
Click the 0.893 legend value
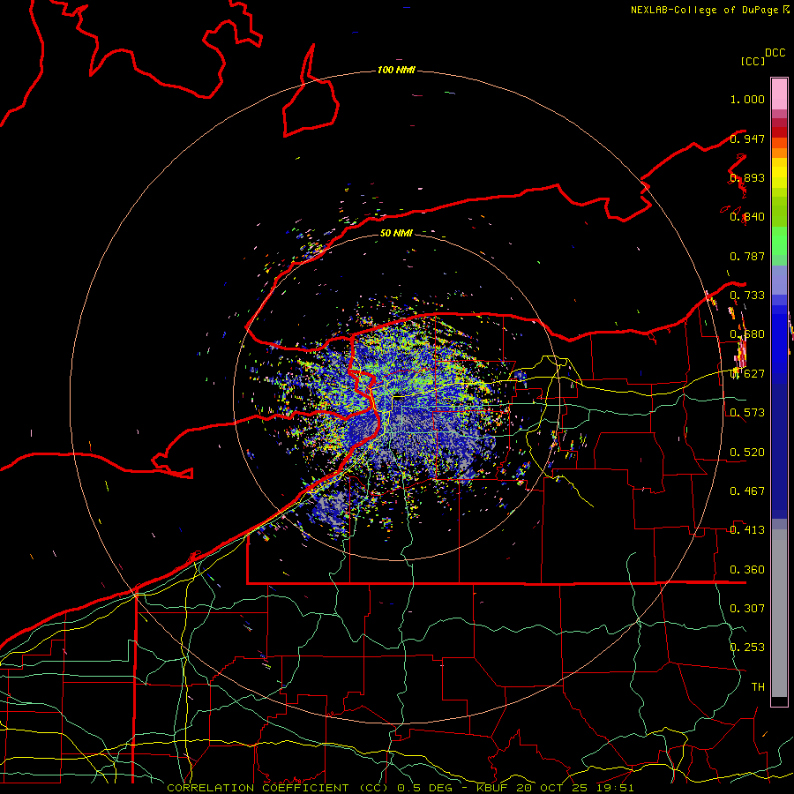(x=747, y=177)
